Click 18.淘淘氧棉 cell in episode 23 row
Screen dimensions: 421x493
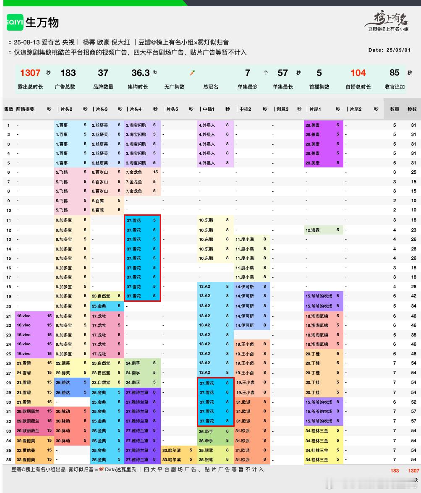click(x=324, y=335)
